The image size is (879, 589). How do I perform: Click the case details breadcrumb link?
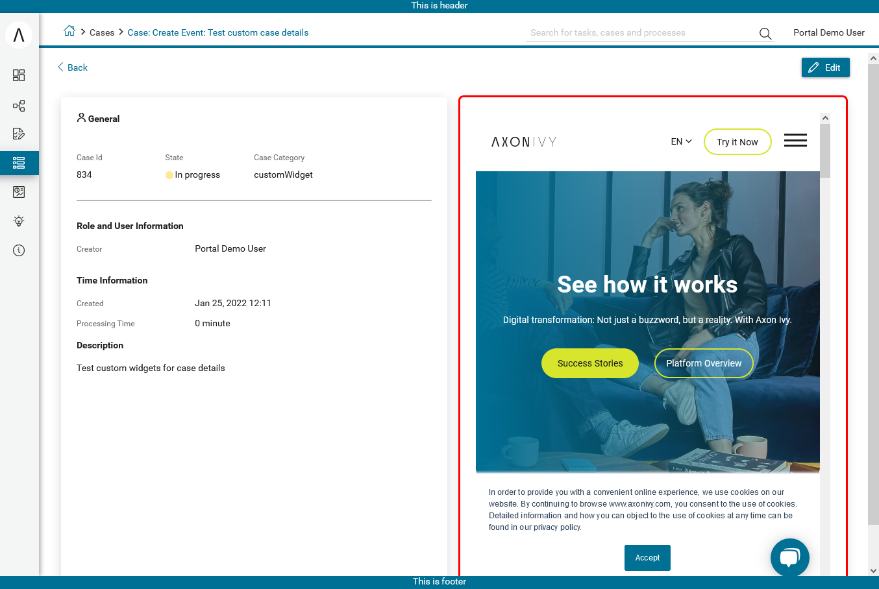[218, 32]
